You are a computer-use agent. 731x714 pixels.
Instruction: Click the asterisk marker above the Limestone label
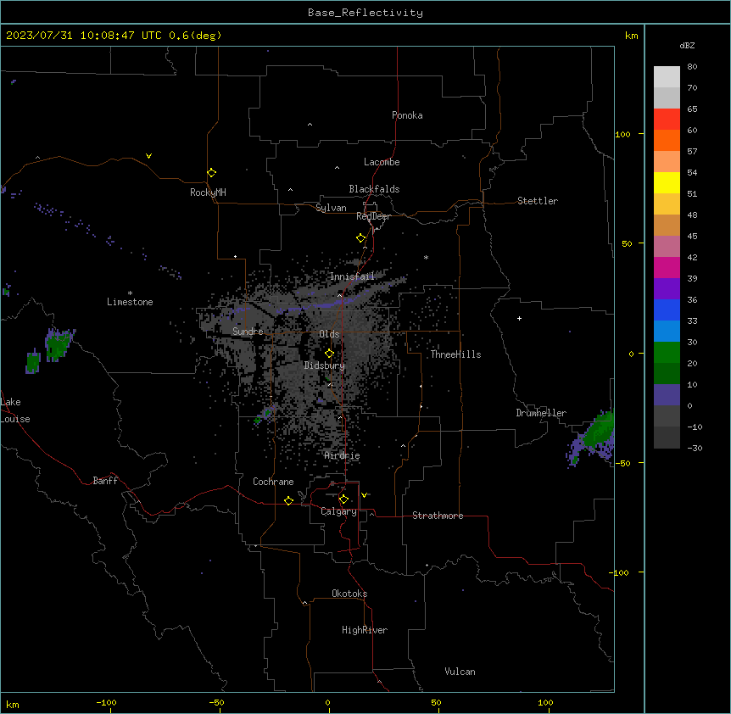(x=130, y=293)
